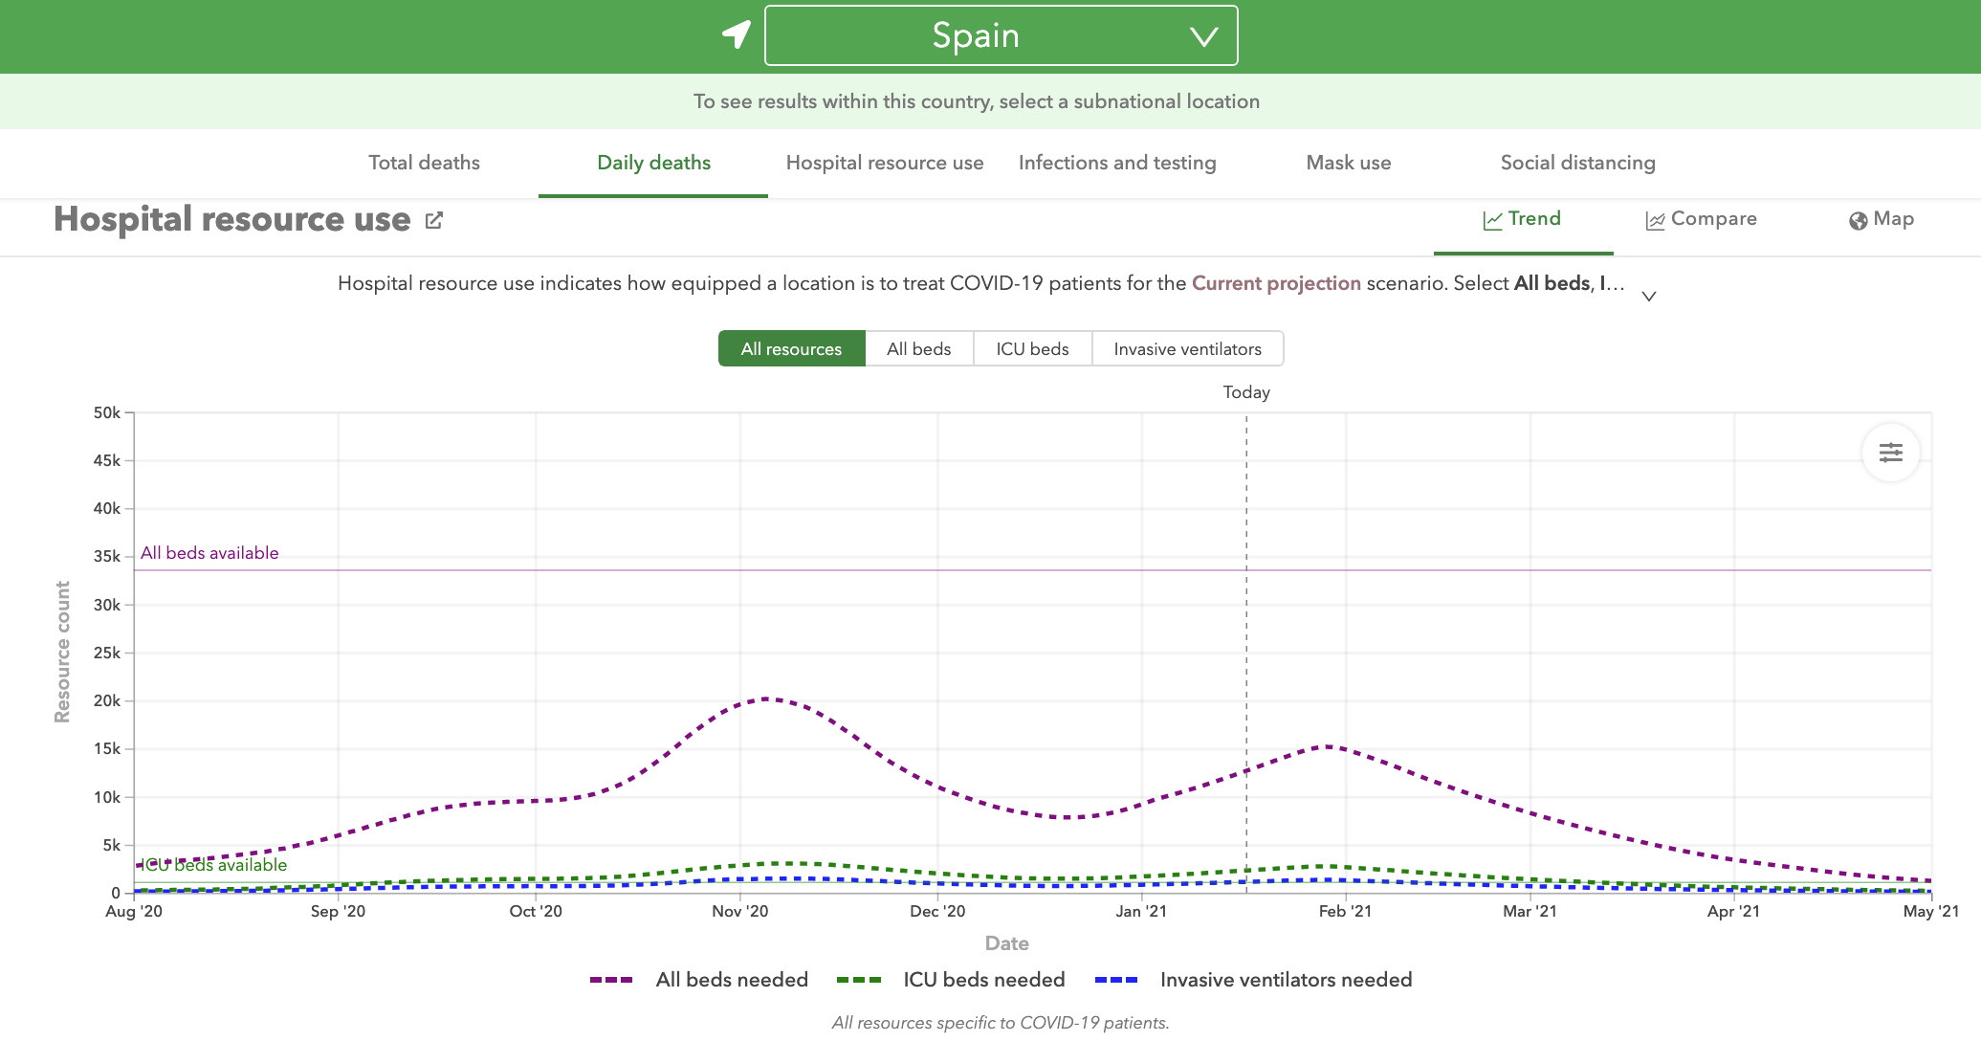The image size is (1981, 1042).
Task: Select the ICU beds resource option
Action: (1032, 348)
